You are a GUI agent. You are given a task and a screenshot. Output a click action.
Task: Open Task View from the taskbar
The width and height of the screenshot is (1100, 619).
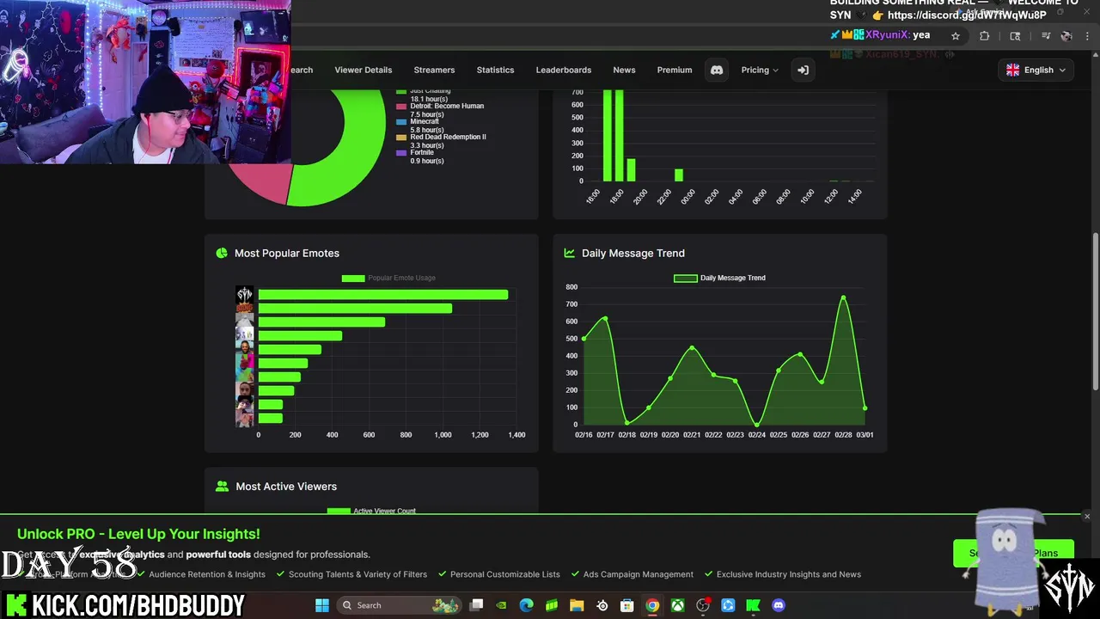pos(477,605)
